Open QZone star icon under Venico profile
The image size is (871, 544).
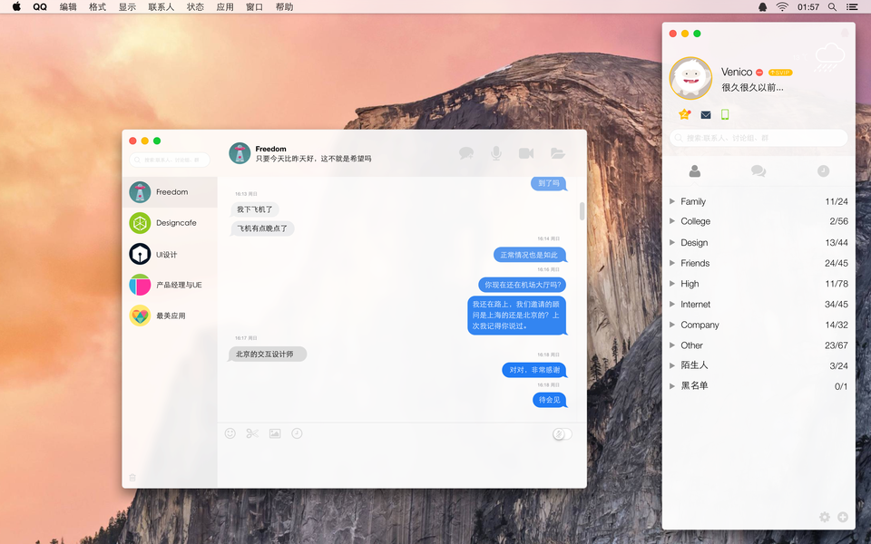click(684, 114)
